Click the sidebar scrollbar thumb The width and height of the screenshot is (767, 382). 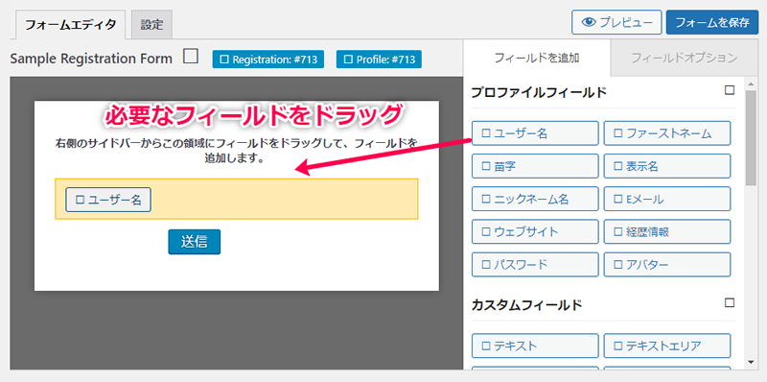click(x=751, y=137)
